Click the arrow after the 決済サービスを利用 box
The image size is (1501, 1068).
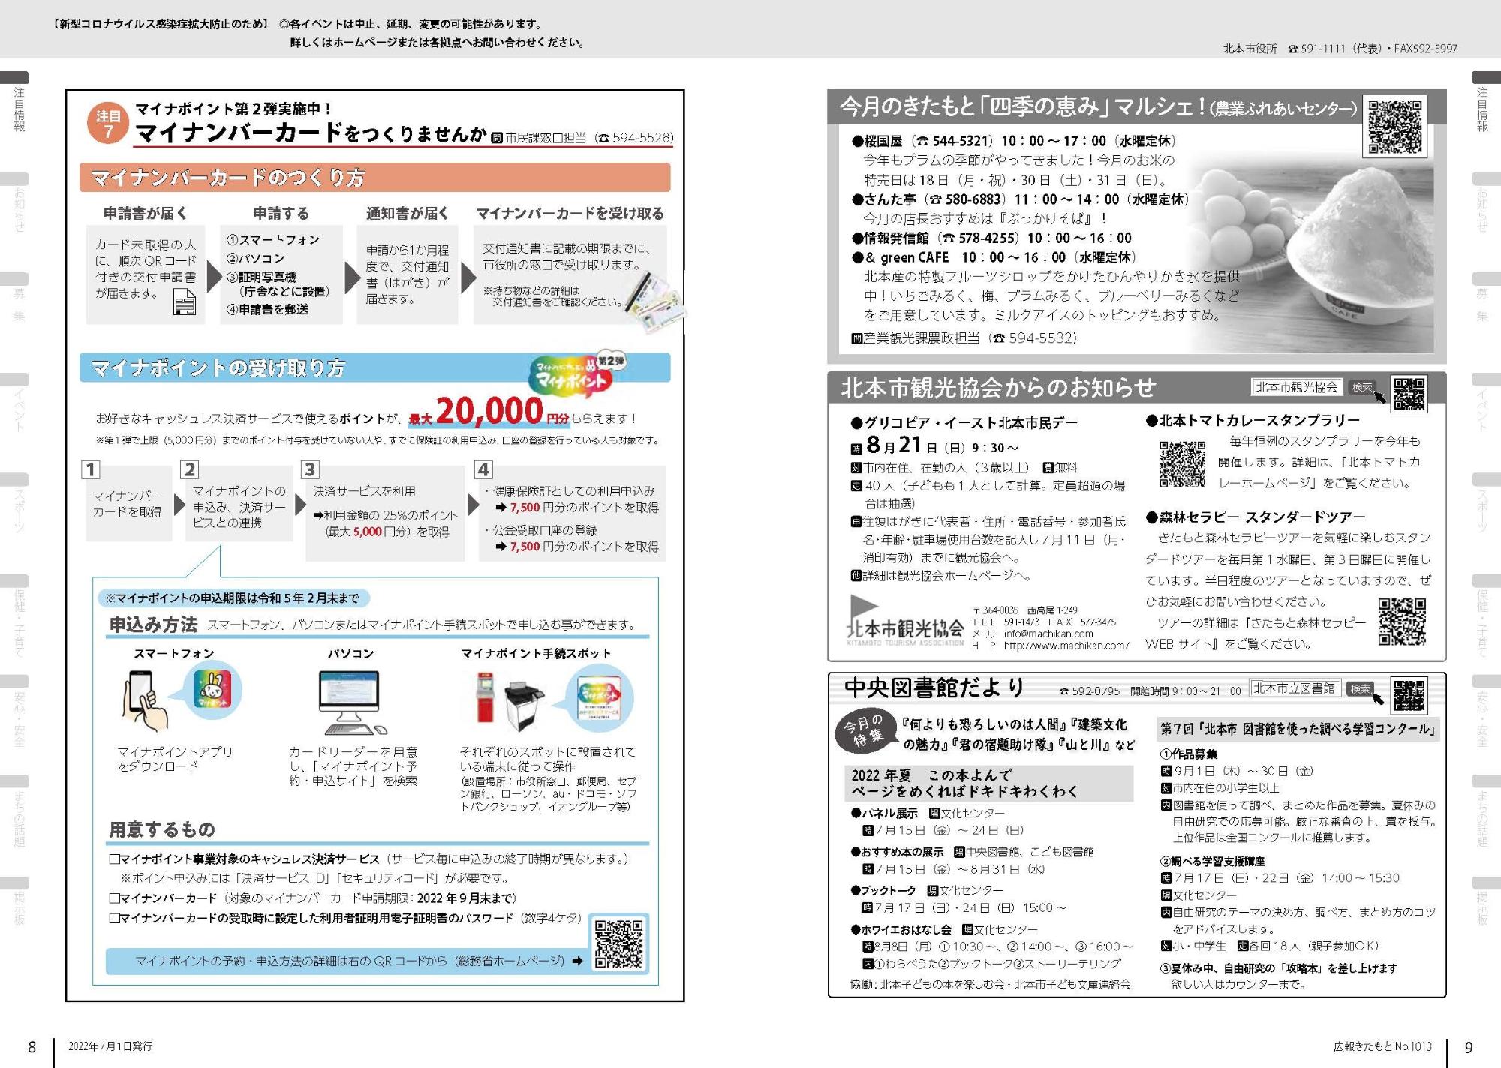(x=473, y=505)
